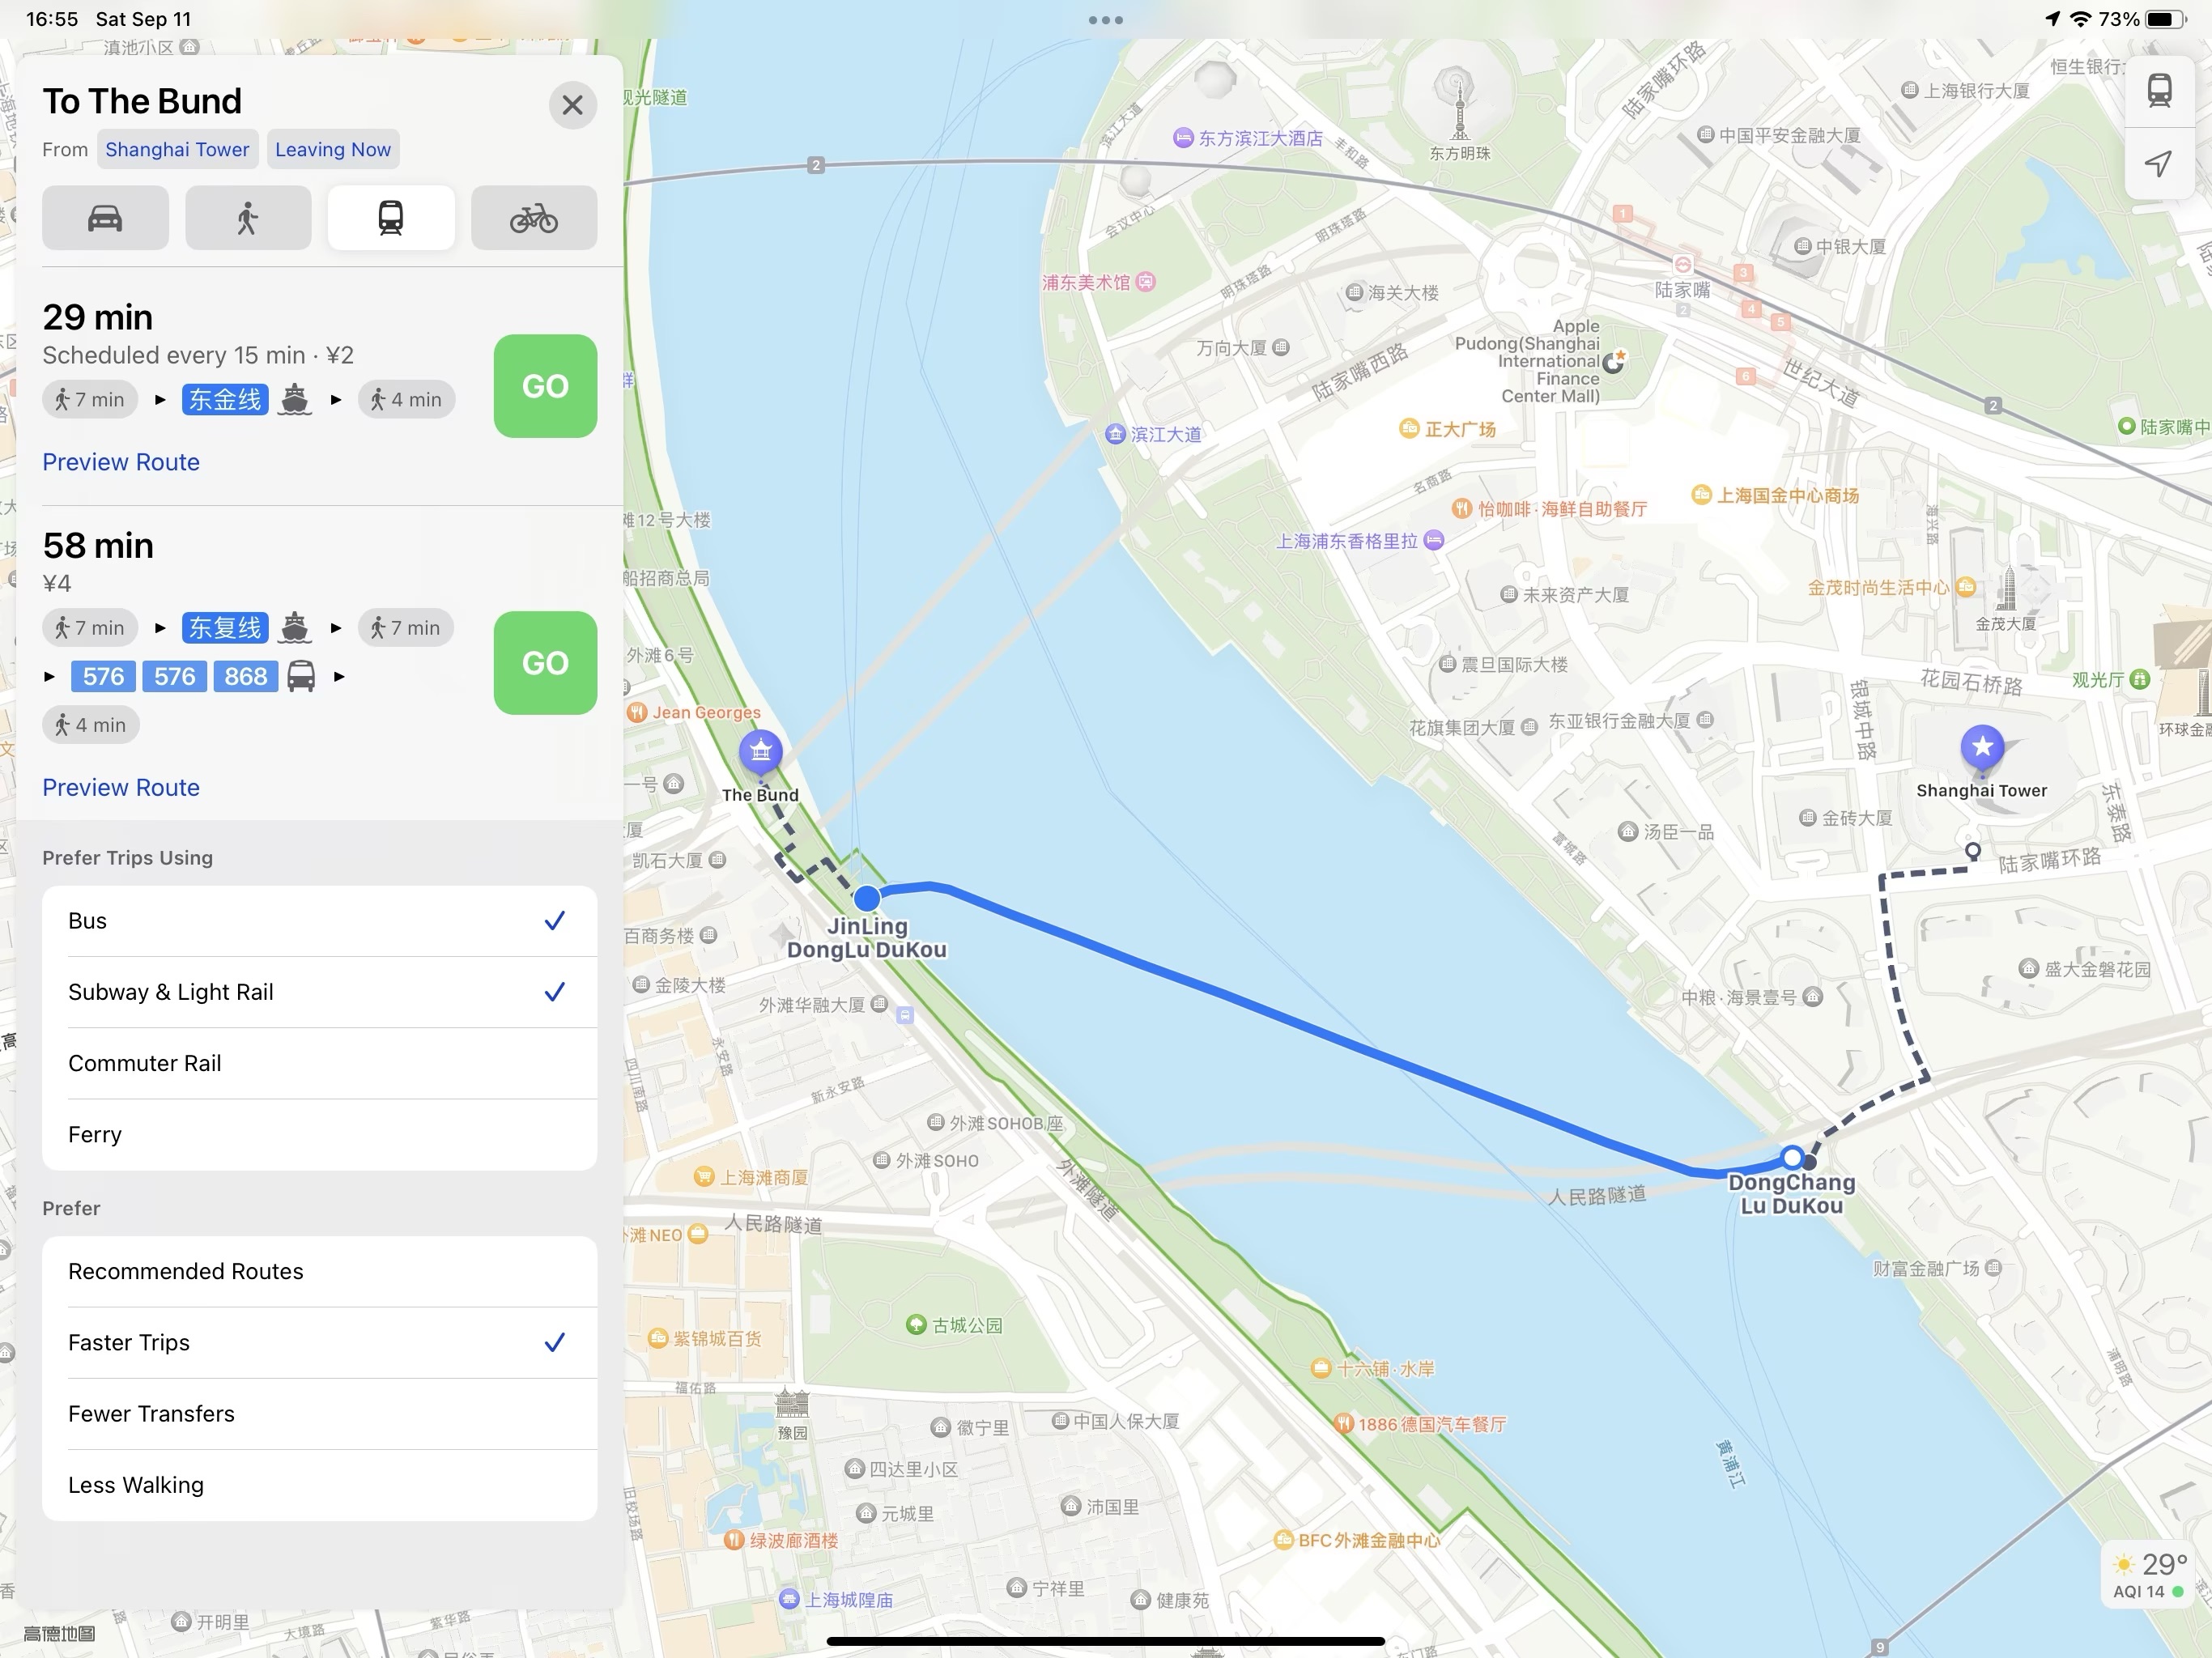Viewport: 2212px width, 1658px height.
Task: Open the Leaving Now time selector
Action: click(x=333, y=149)
